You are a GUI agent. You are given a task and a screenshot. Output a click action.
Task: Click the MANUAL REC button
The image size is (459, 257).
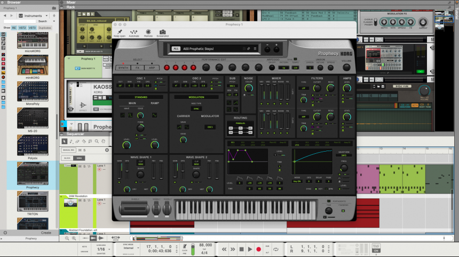point(68,150)
